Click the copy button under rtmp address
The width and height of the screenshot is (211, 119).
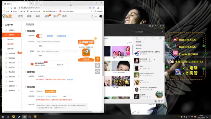[41, 46]
